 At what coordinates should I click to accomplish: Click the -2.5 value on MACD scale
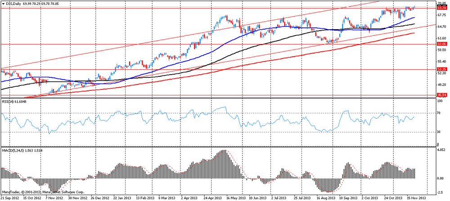(x=440, y=192)
